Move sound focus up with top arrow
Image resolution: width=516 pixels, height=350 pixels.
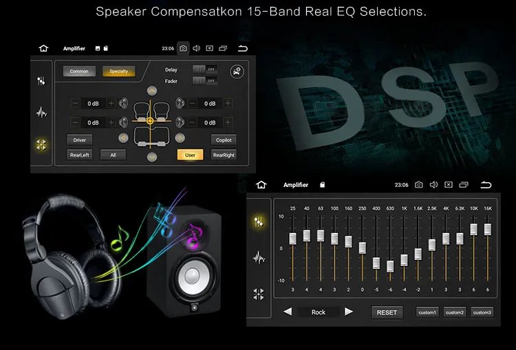pos(152,91)
